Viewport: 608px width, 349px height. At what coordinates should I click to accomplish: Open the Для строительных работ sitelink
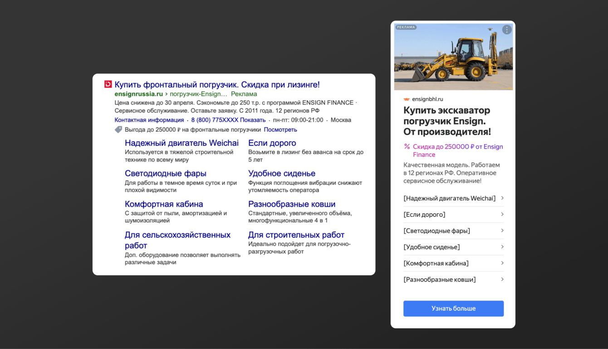point(296,235)
